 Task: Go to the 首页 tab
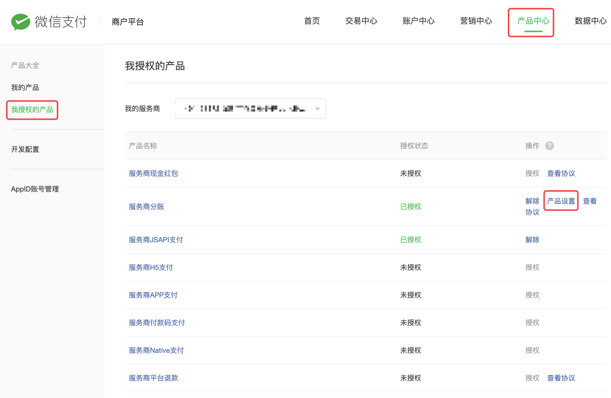pos(312,21)
